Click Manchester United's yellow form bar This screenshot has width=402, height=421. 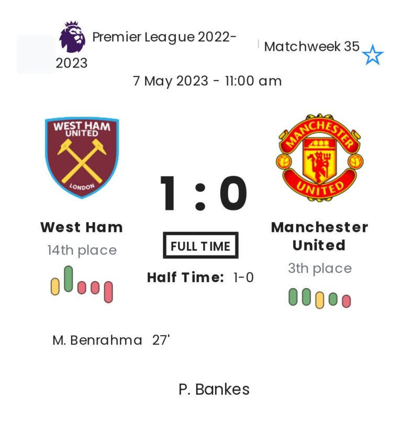tap(320, 300)
